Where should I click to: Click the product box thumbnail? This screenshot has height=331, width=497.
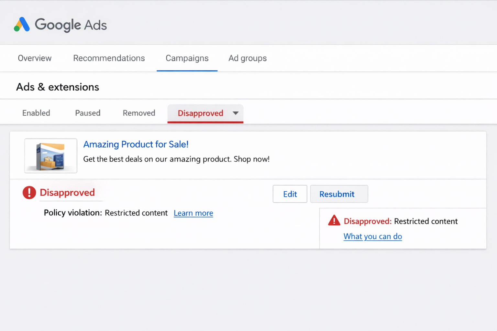(50, 155)
